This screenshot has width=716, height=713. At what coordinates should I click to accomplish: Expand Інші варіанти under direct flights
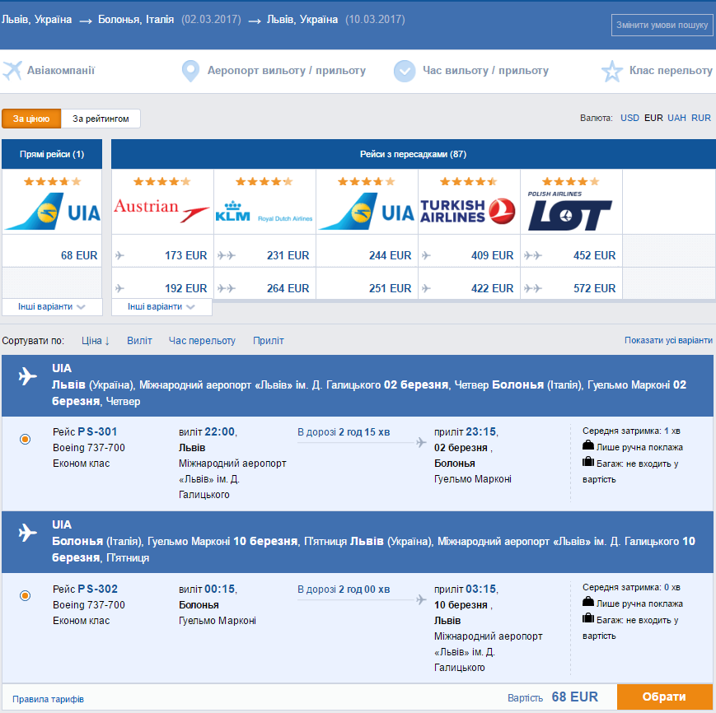[52, 306]
